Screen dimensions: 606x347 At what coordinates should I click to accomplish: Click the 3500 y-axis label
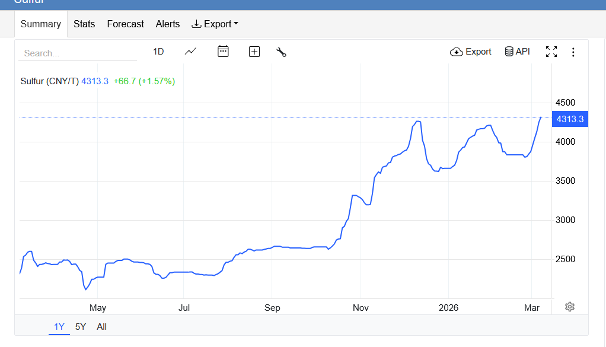[x=566, y=181]
